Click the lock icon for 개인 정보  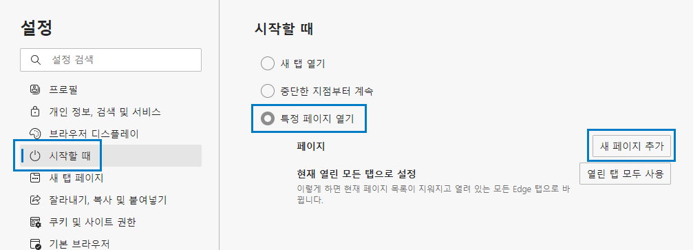pos(35,112)
